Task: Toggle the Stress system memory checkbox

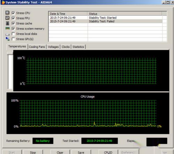Action: click(x=13, y=29)
